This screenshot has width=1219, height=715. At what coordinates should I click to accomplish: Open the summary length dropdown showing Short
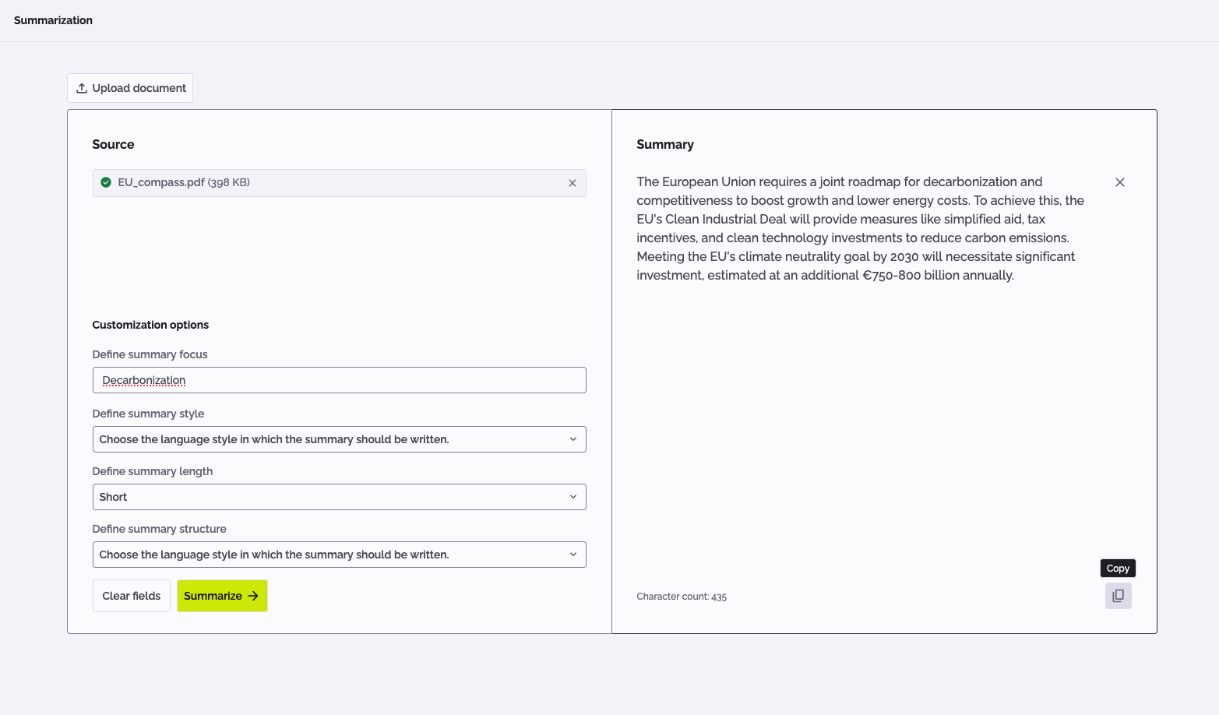click(339, 496)
